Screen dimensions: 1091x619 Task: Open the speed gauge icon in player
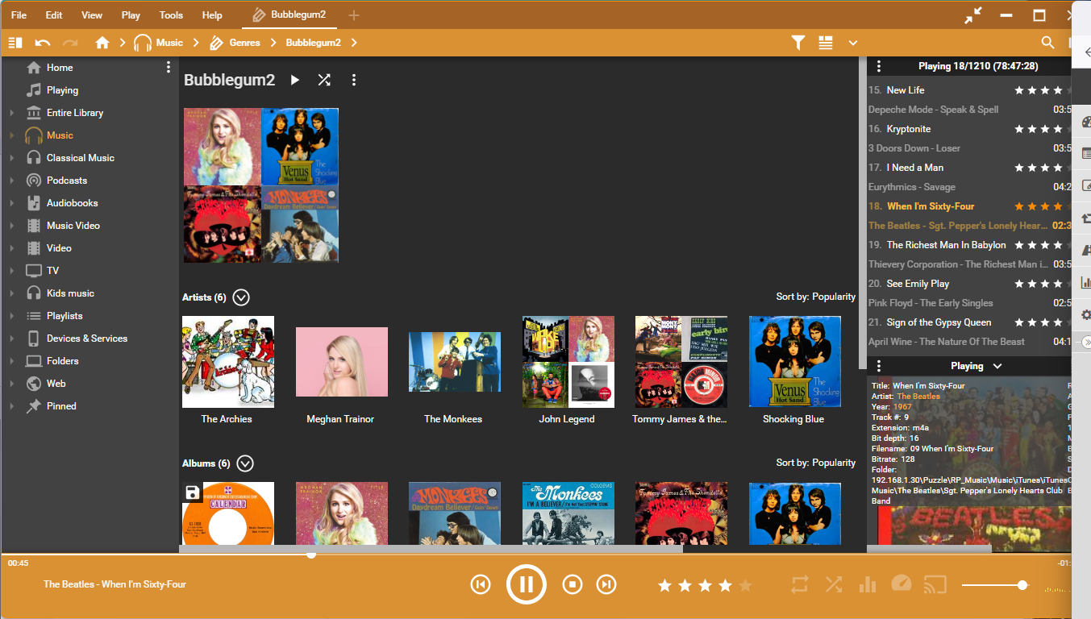click(902, 584)
